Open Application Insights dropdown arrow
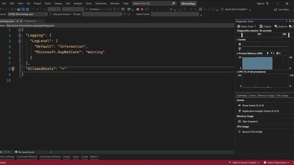The width and height of the screenshot is (294, 165). [248, 9]
